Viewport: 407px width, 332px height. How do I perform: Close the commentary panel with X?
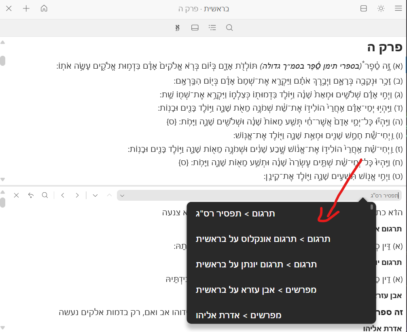pyautogui.click(x=16, y=195)
